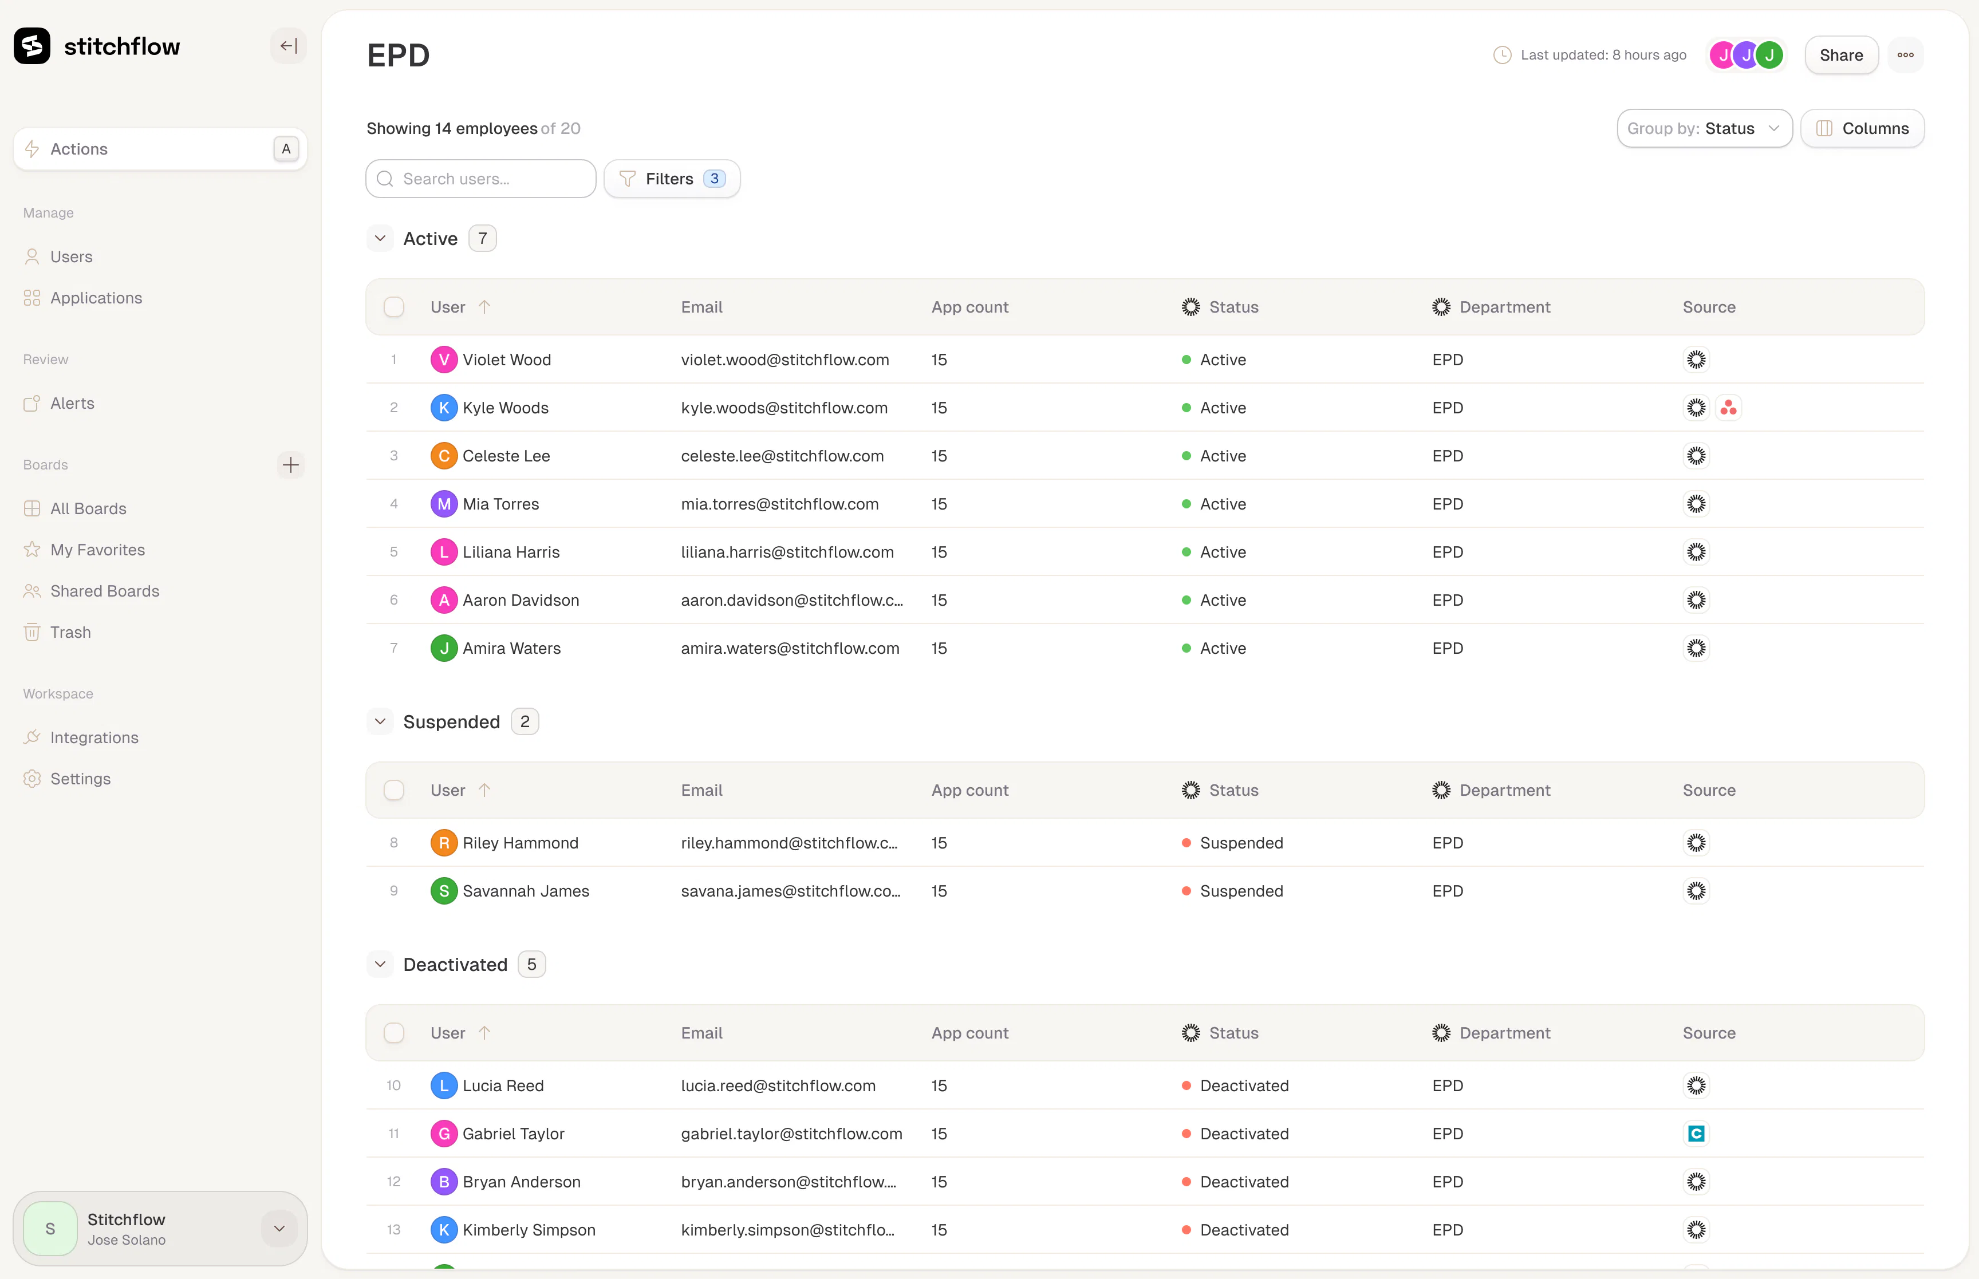Collapse the sidebar with the arrow icon
This screenshot has width=1979, height=1279.
point(288,46)
